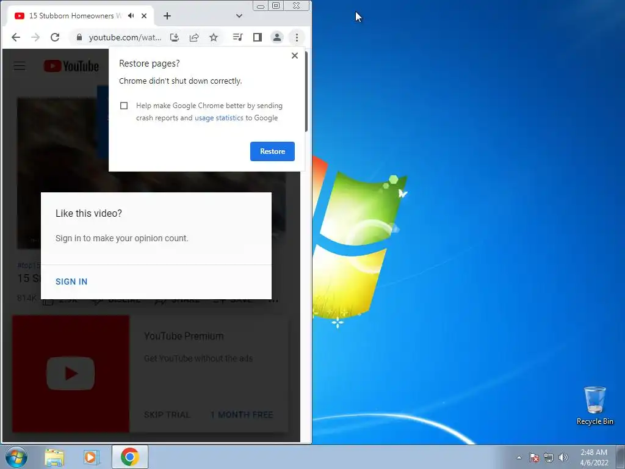Click 1 MONTH FREE offer

click(x=242, y=415)
